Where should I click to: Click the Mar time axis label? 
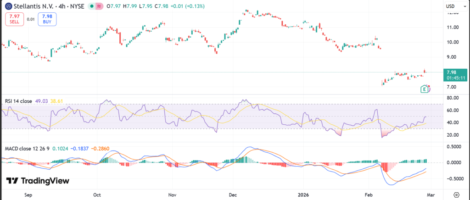pos(431,194)
